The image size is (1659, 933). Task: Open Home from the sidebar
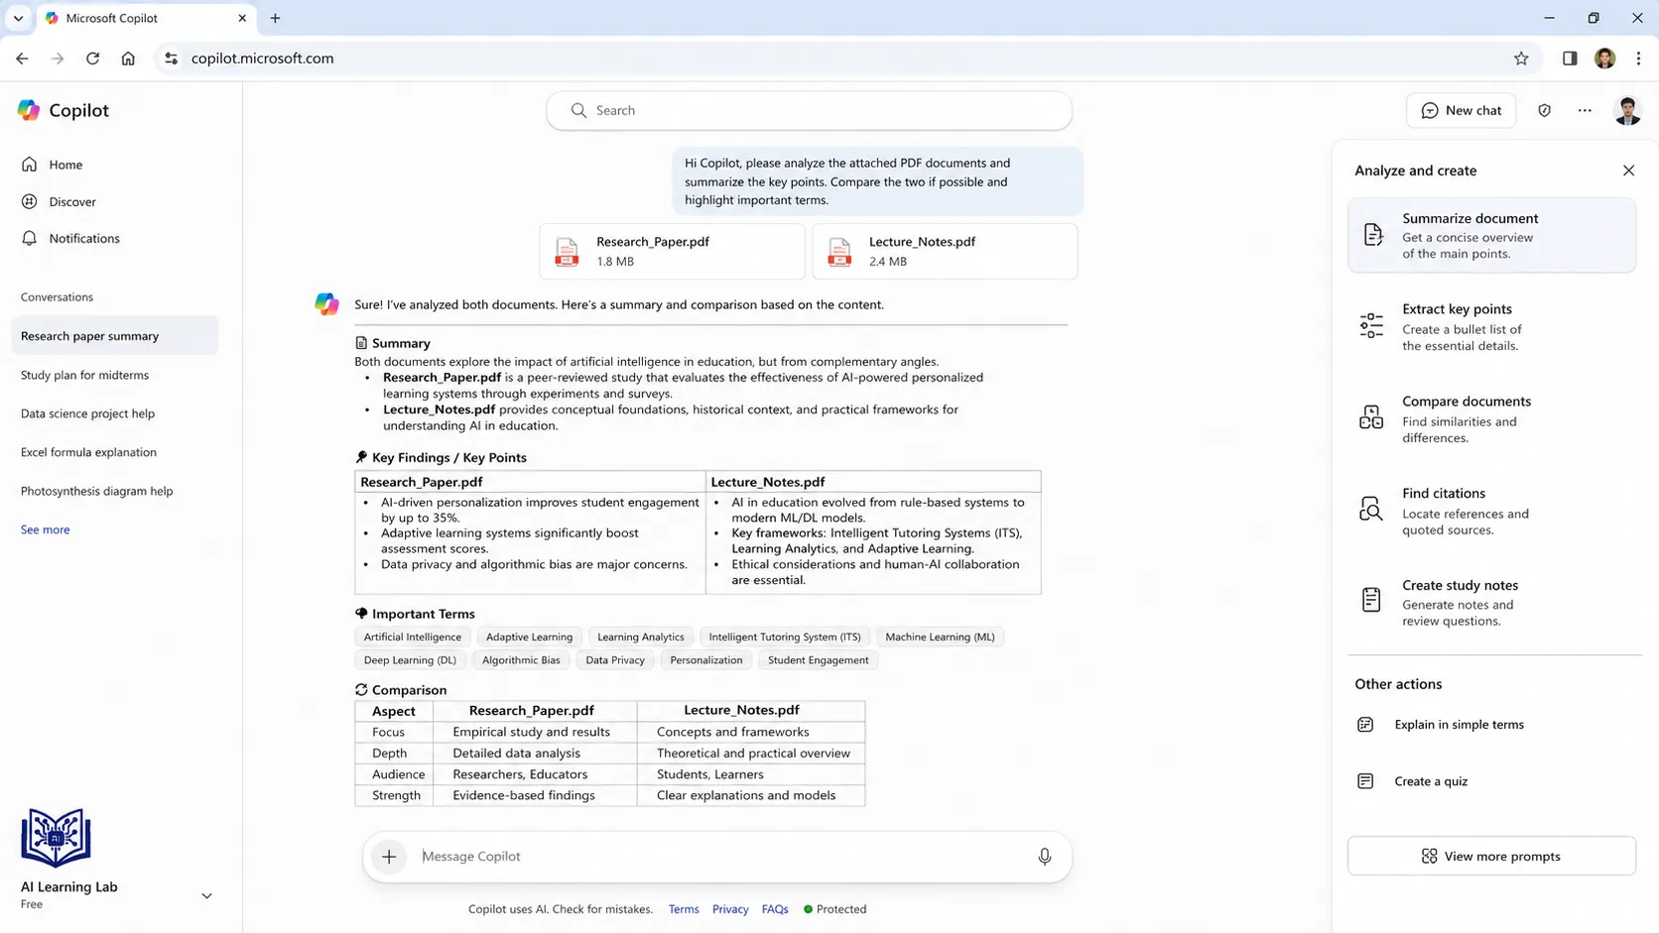click(x=65, y=165)
